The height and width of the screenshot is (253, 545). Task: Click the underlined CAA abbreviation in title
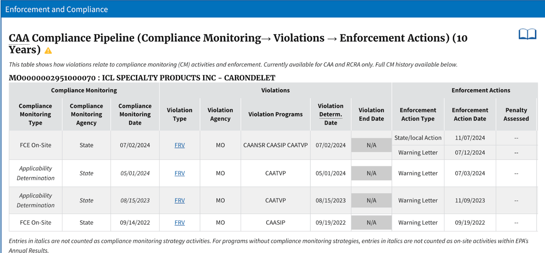click(x=19, y=38)
